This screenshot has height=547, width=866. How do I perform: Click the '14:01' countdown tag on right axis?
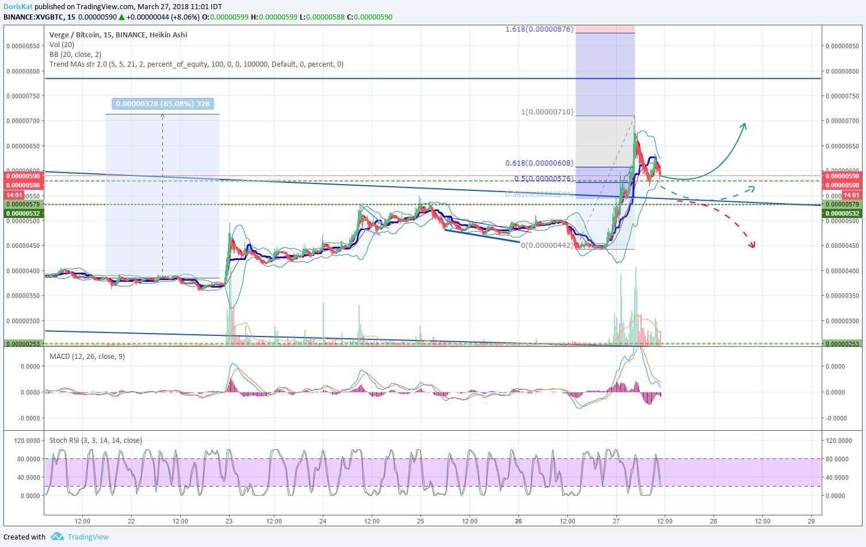pos(852,195)
